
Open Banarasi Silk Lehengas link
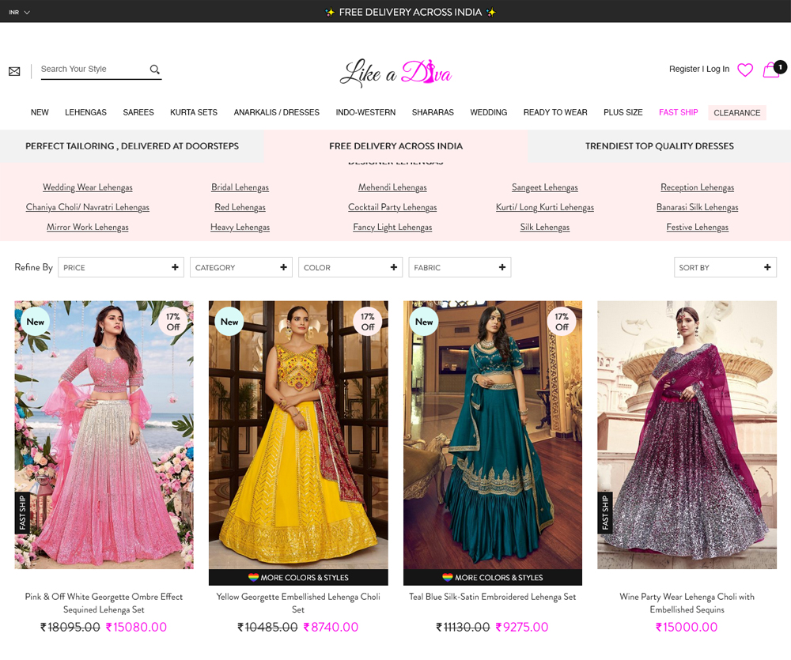tap(697, 207)
